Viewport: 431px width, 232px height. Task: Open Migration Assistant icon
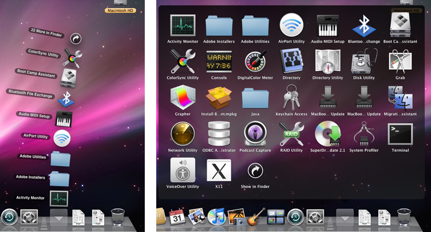pos(400,98)
